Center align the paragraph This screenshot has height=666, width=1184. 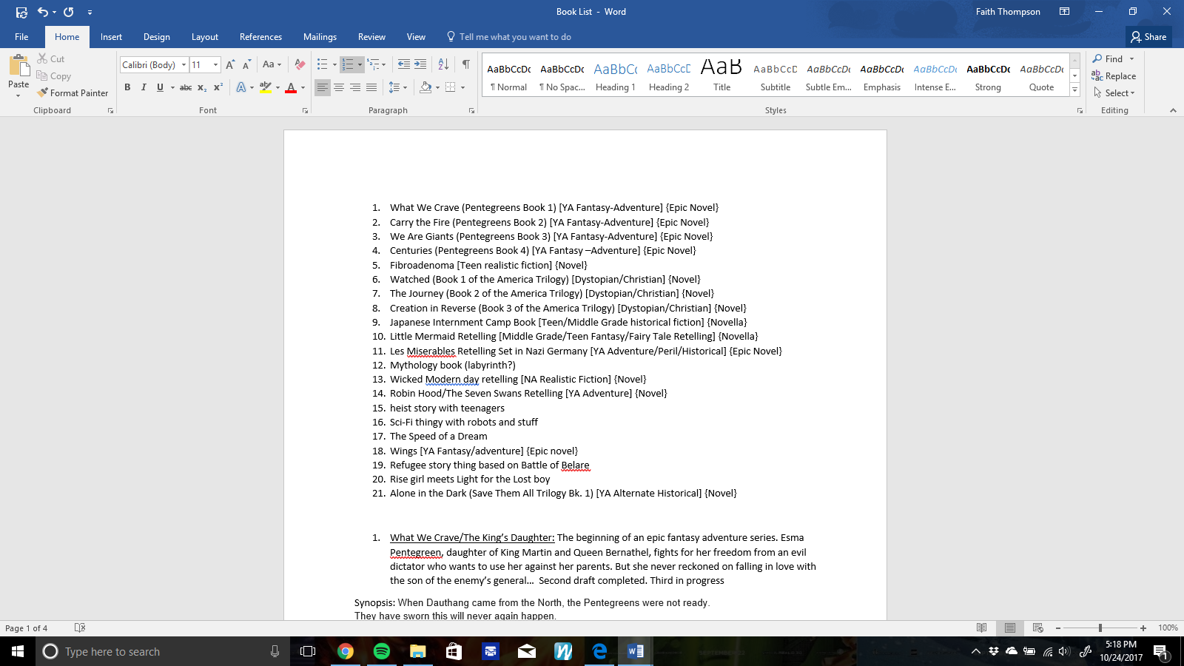click(x=339, y=87)
